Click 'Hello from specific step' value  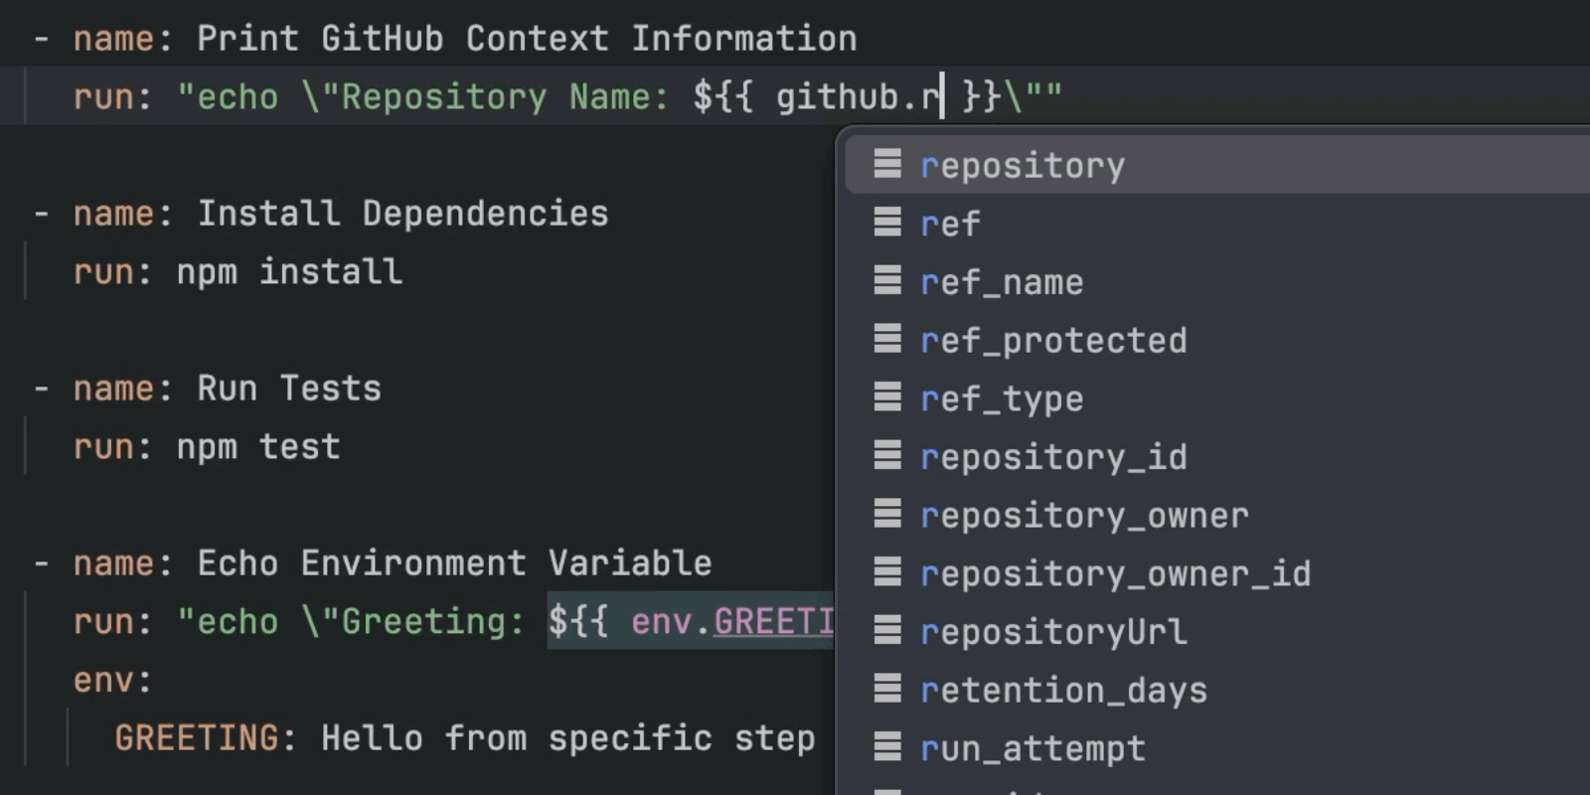(x=567, y=738)
